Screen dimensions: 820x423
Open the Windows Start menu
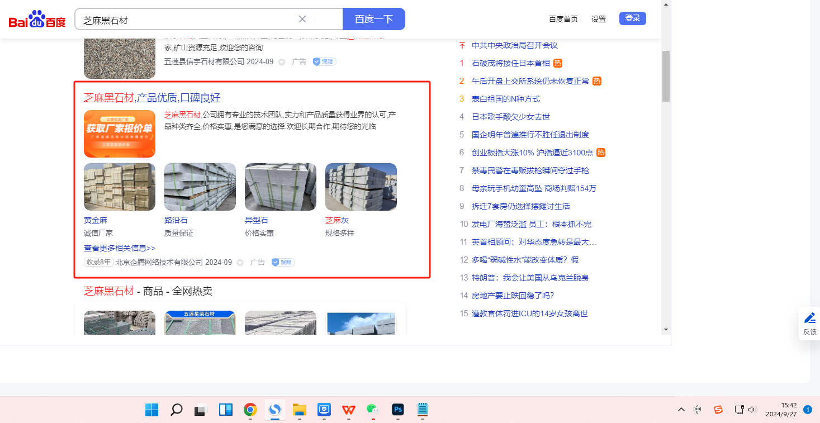pos(152,410)
